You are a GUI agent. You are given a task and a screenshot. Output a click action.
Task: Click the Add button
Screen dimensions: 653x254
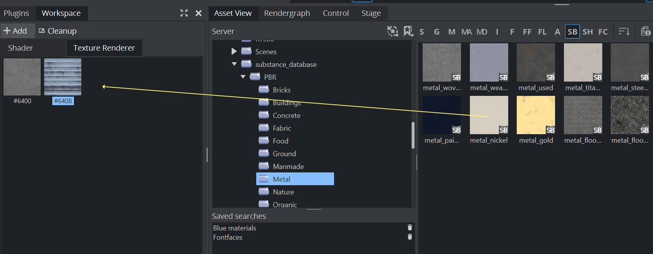pyautogui.click(x=16, y=31)
